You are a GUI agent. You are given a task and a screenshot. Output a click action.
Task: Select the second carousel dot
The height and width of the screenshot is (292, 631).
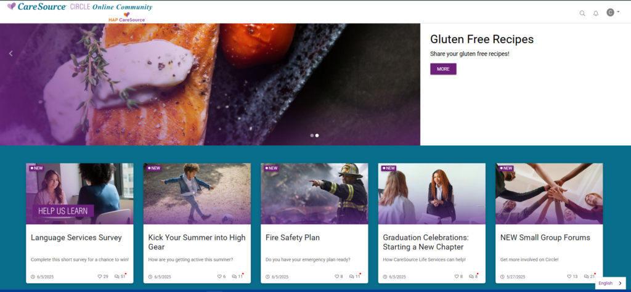[317, 136]
